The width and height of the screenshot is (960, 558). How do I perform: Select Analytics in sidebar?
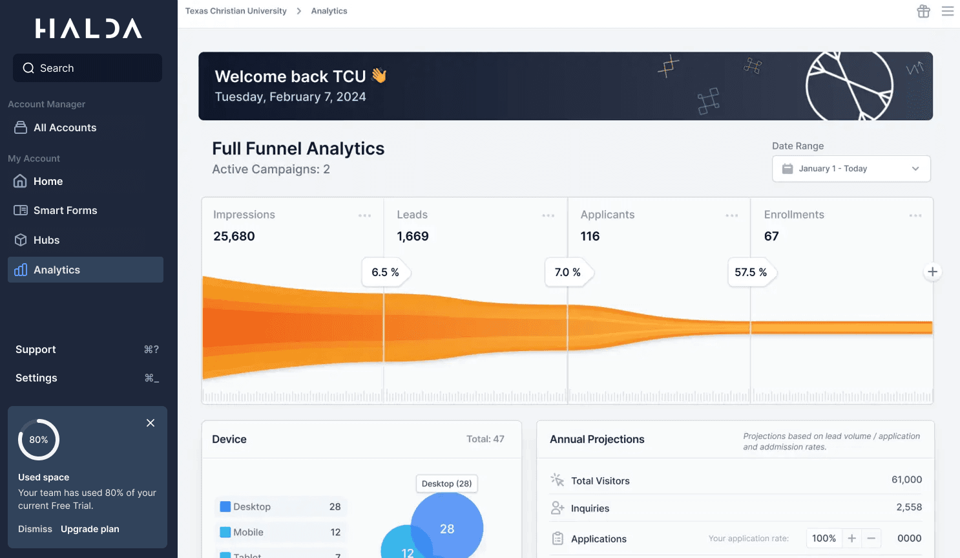coord(85,270)
